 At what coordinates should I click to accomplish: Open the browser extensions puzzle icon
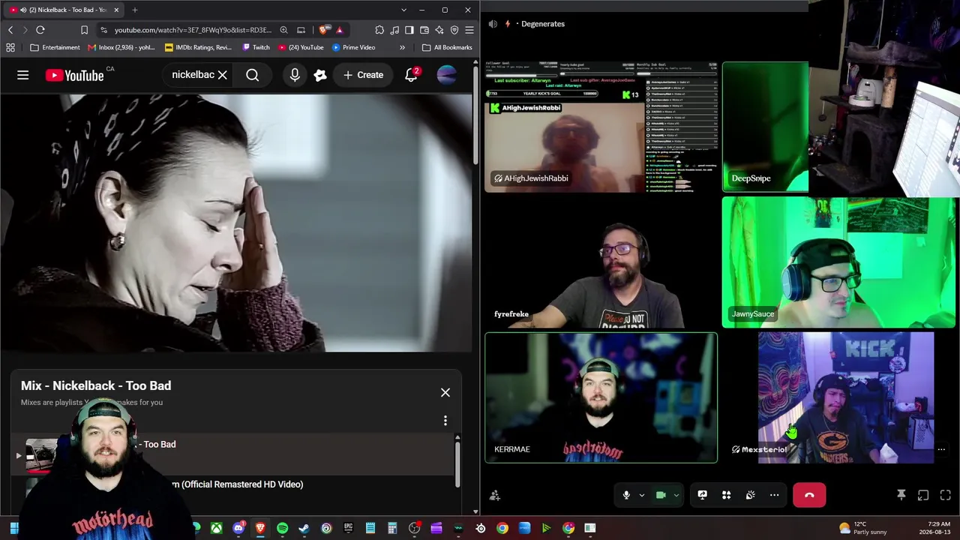pos(379,30)
